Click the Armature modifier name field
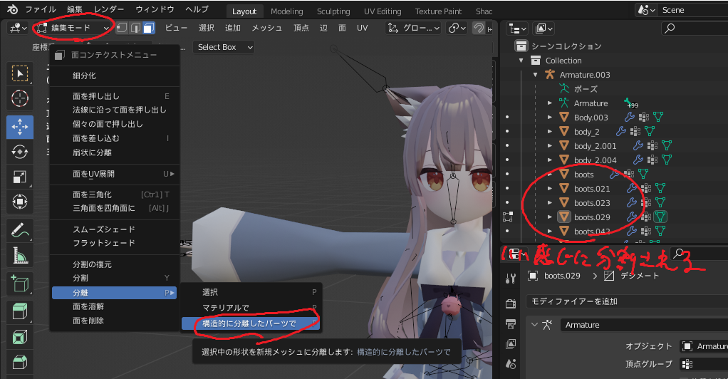The width and height of the screenshot is (728, 379). point(644,325)
